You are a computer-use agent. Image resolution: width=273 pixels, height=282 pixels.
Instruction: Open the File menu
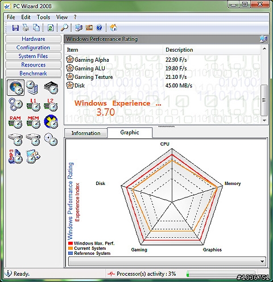(11, 17)
